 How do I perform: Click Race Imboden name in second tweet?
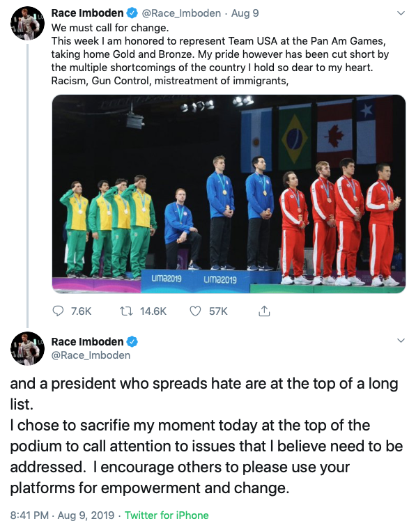[x=87, y=341]
